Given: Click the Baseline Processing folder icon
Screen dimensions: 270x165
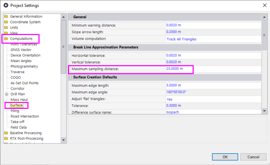Looking at the screenshot, I should coord(6,133).
